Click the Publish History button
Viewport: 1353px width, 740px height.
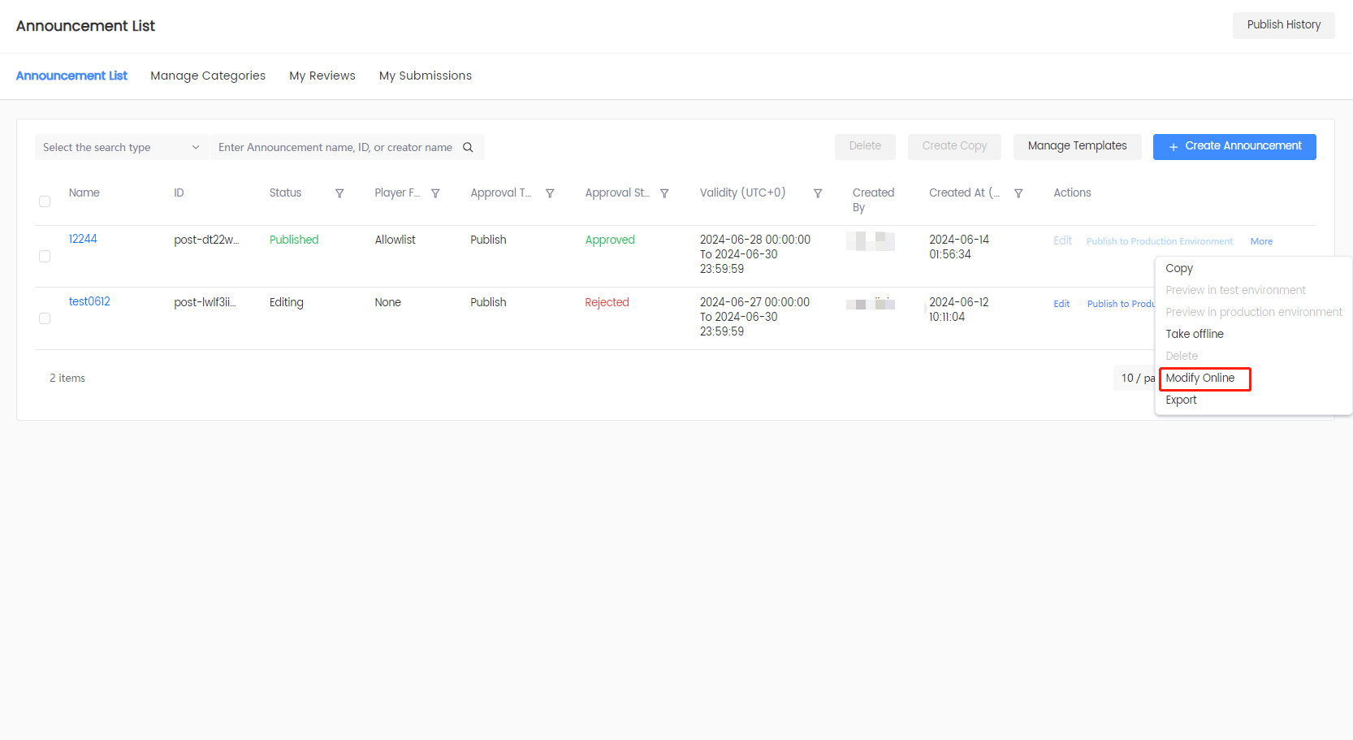(1283, 25)
